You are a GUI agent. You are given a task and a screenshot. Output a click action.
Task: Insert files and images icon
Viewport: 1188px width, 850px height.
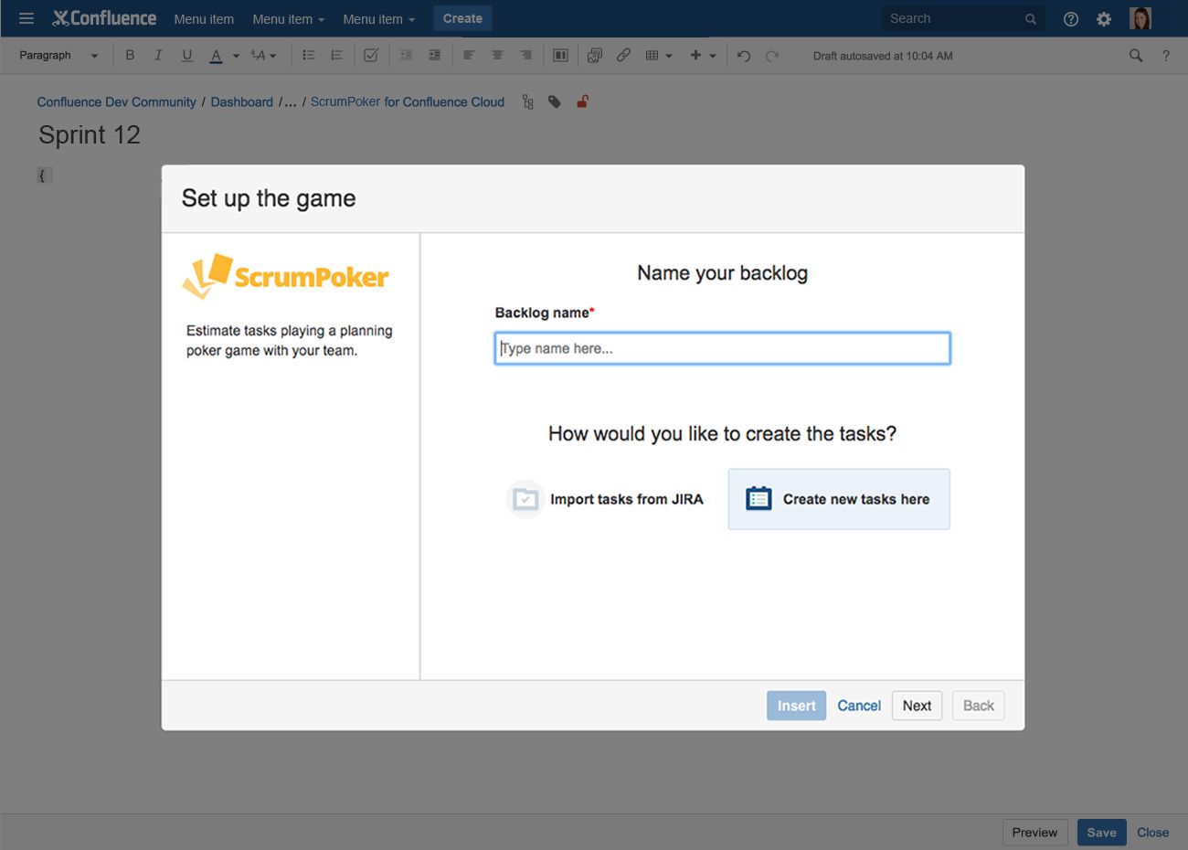(595, 56)
